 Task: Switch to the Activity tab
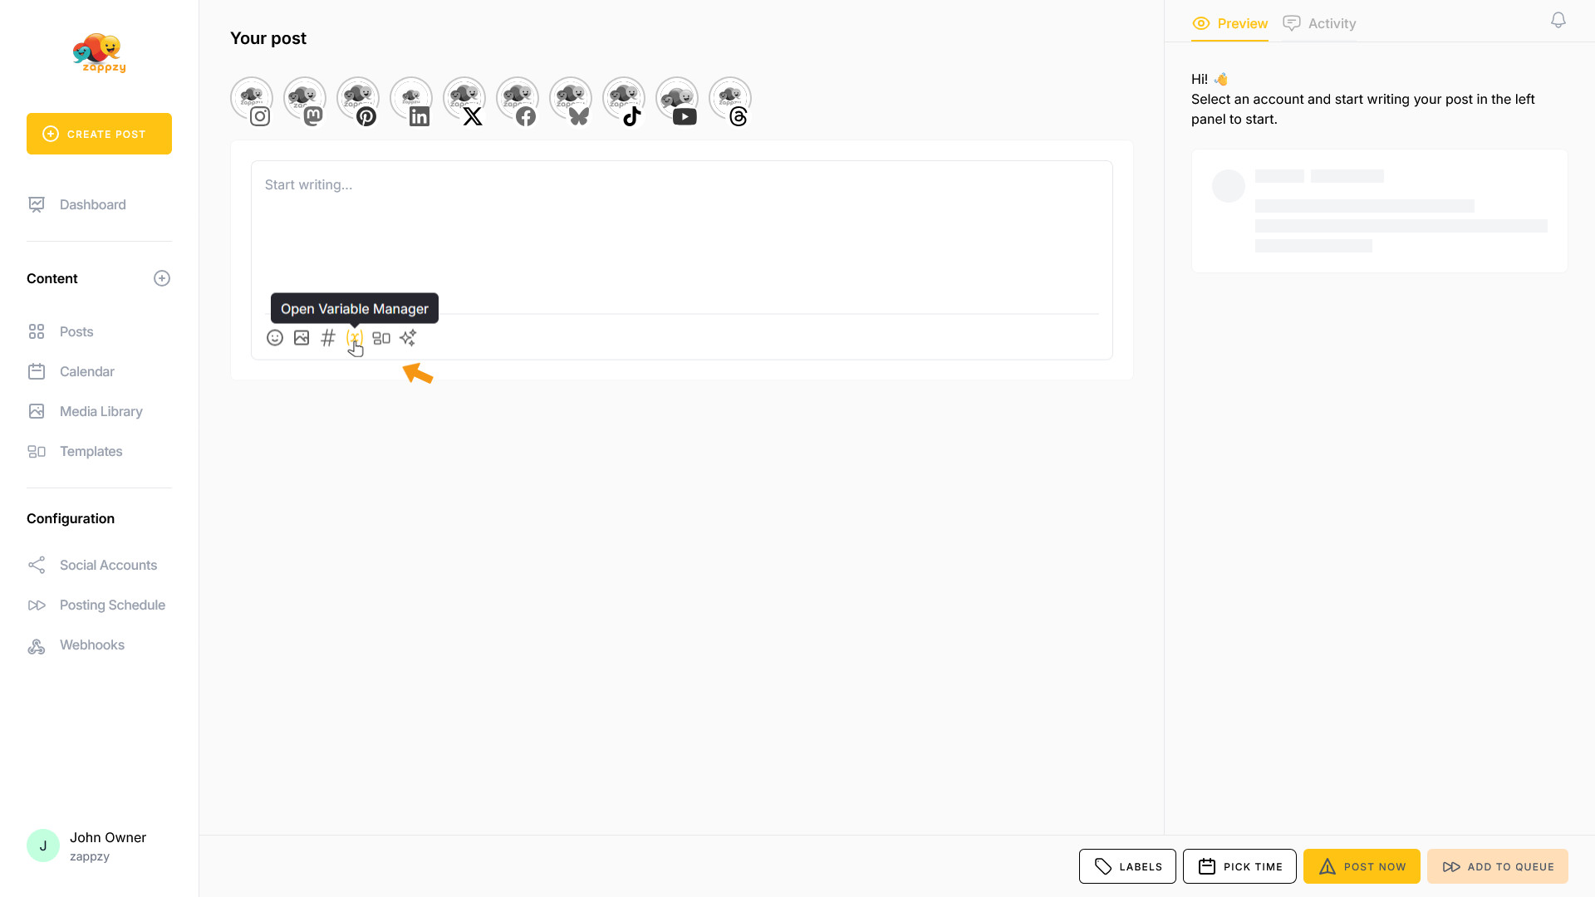pyautogui.click(x=1319, y=23)
